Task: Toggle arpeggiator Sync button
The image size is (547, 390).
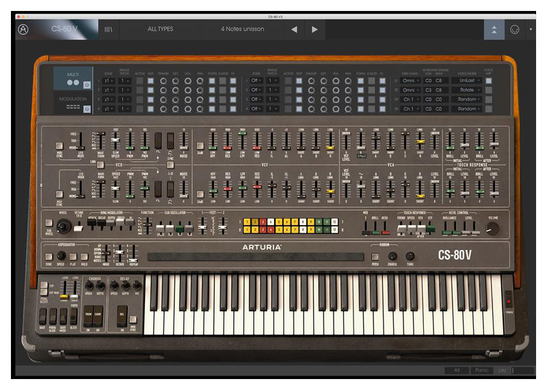Action: coord(49,257)
